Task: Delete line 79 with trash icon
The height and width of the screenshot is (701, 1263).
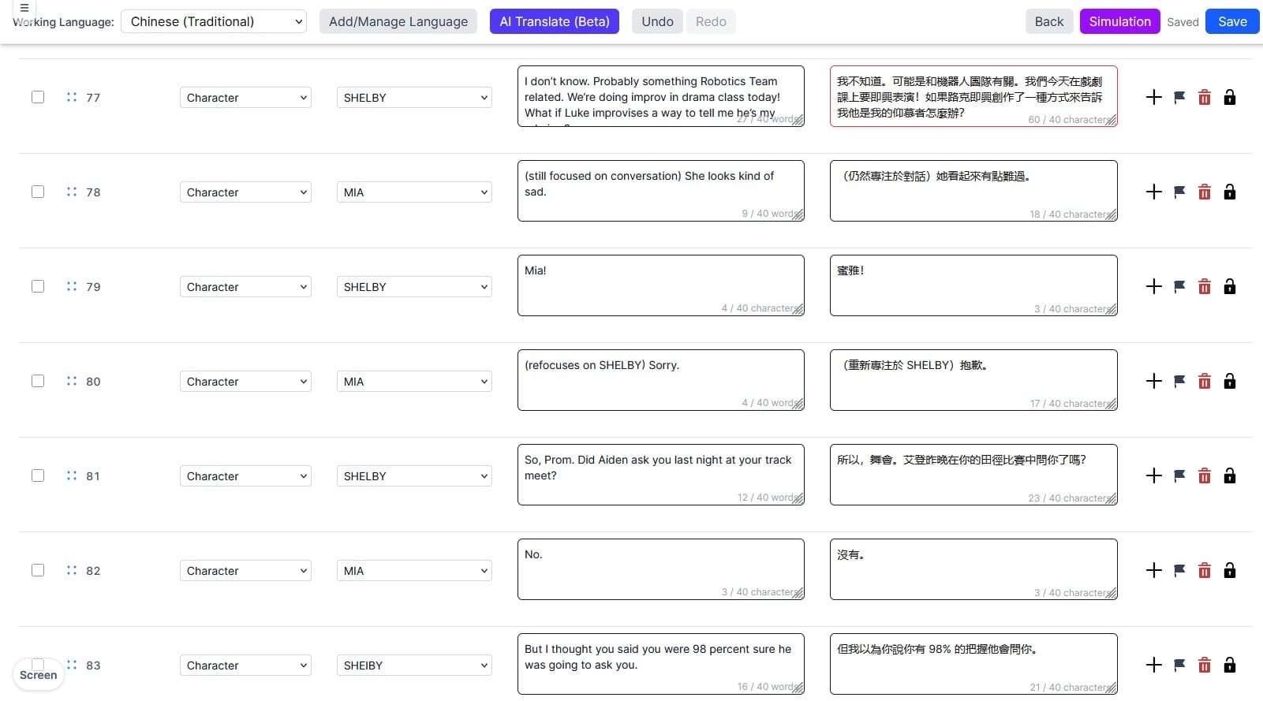Action: [x=1205, y=286]
